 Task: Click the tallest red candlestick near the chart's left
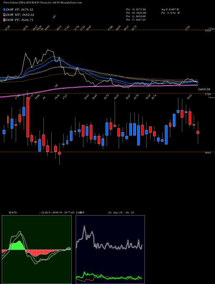(28, 117)
